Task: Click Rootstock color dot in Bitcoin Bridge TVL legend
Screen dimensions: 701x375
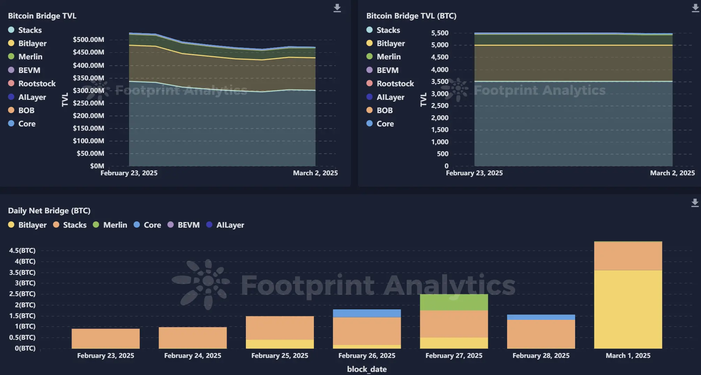Action: pyautogui.click(x=11, y=83)
